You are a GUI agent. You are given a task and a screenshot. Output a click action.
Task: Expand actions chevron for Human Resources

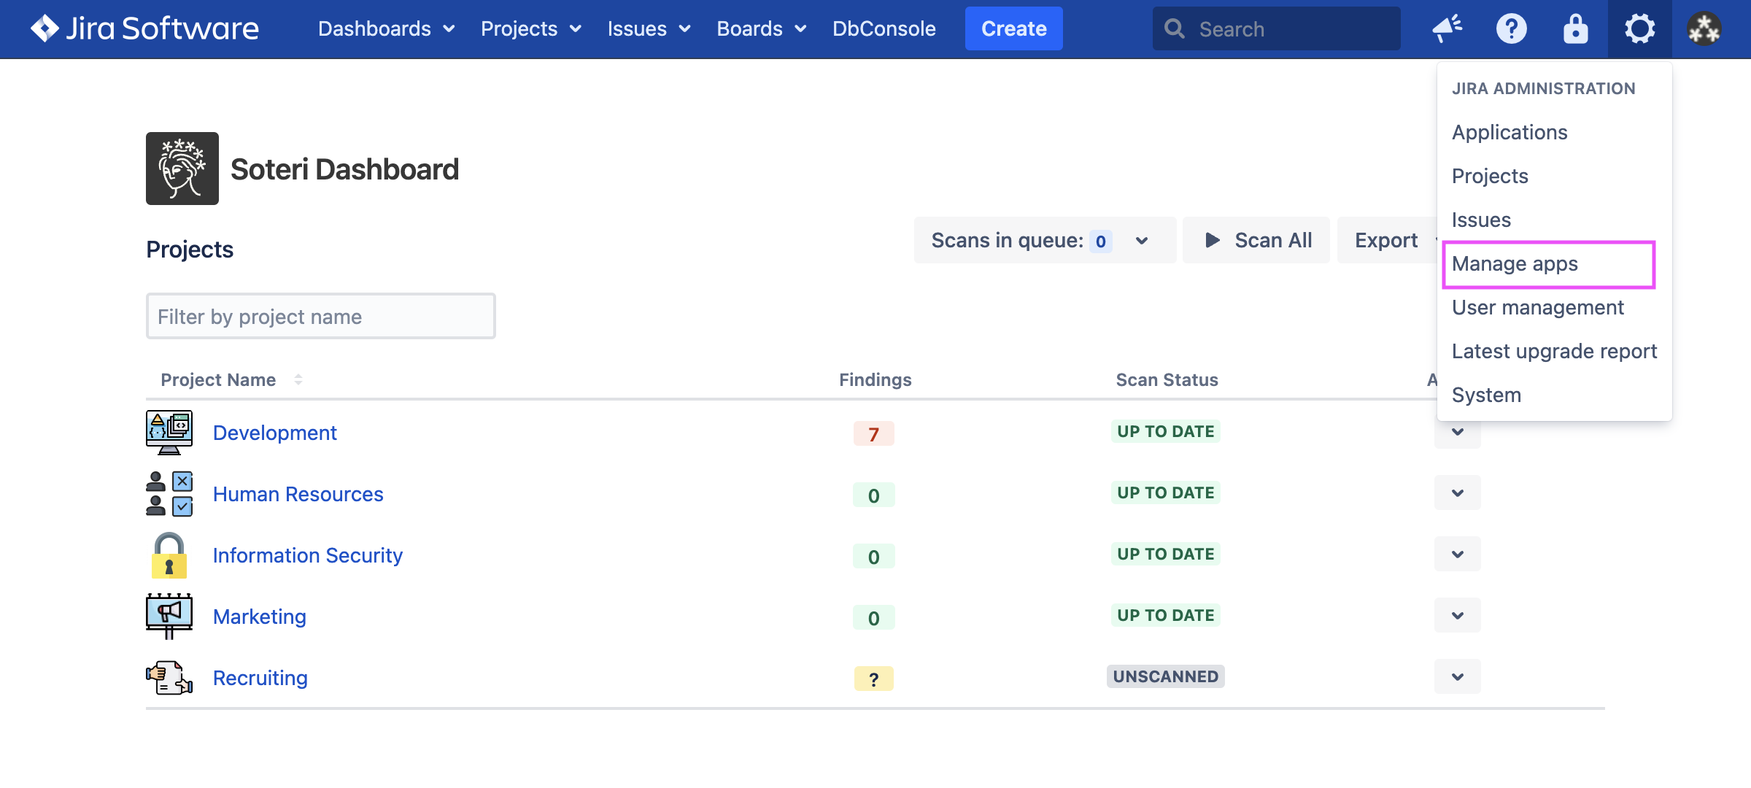1457,493
